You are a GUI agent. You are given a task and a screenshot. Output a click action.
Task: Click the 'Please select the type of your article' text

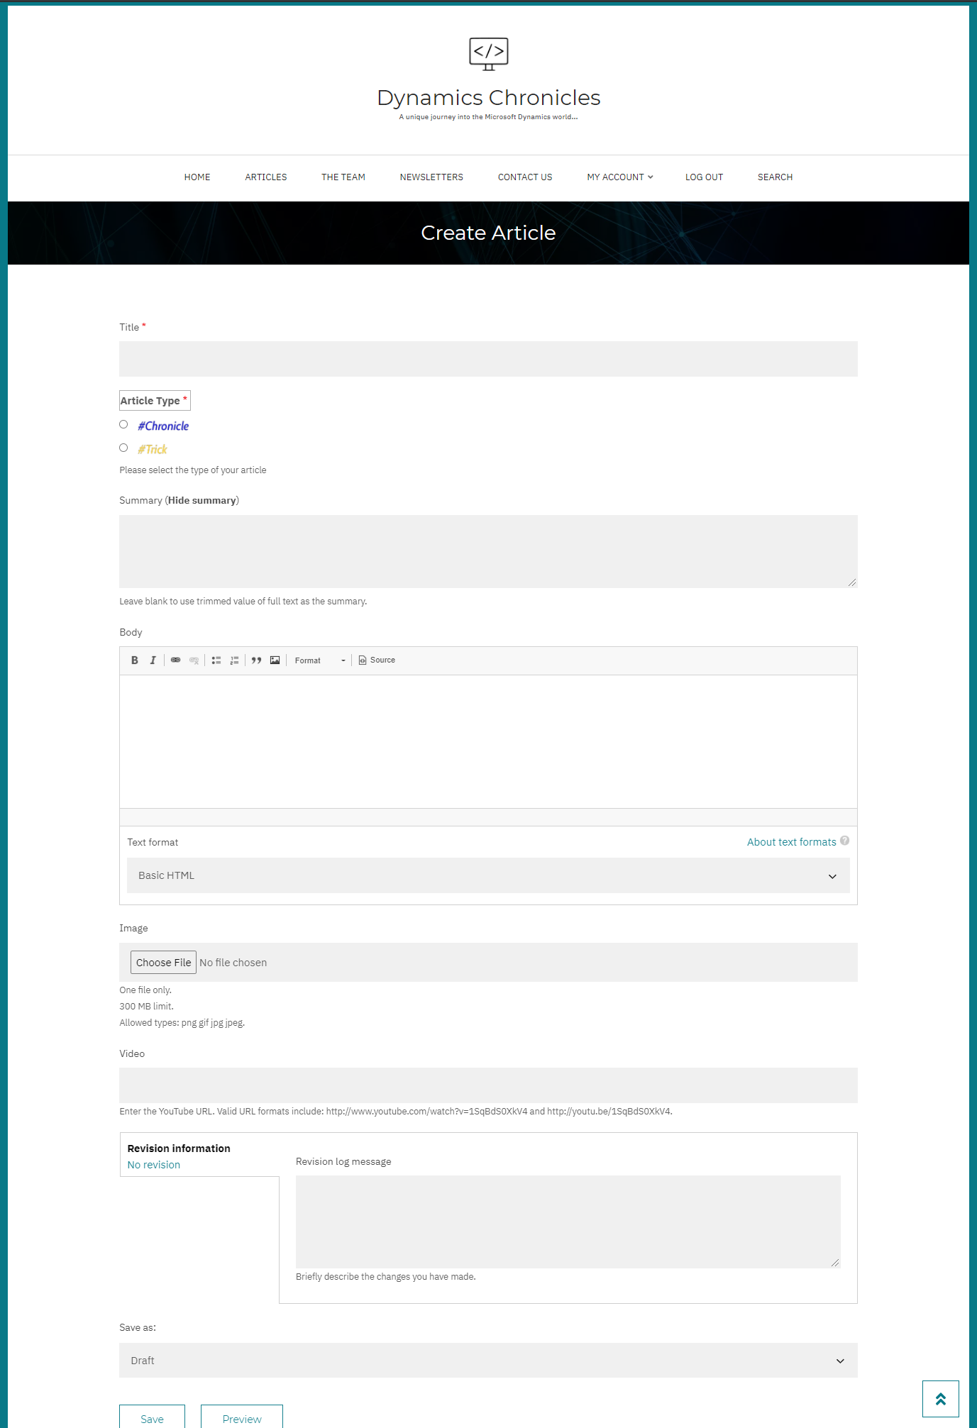193,470
